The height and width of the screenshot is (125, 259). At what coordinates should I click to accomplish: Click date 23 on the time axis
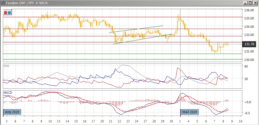128,121
